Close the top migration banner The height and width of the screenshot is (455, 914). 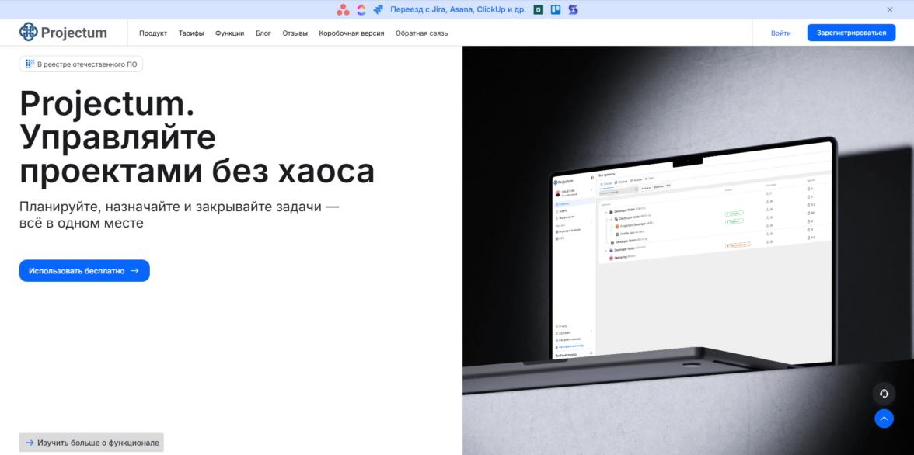[889, 9]
